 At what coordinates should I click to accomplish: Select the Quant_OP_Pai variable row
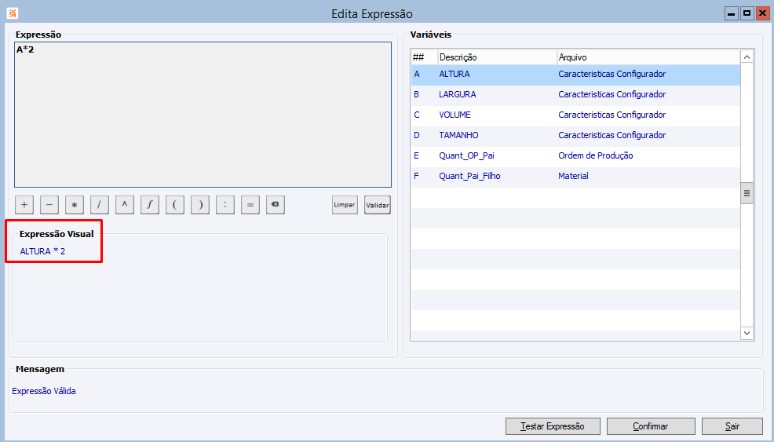pyautogui.click(x=575, y=155)
